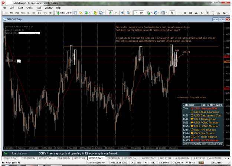Select the line chart type icon
232x166 pixels.
point(116,13)
